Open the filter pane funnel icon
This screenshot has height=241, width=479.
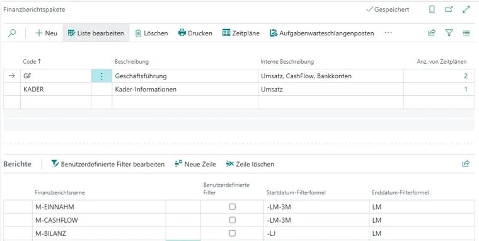(449, 33)
